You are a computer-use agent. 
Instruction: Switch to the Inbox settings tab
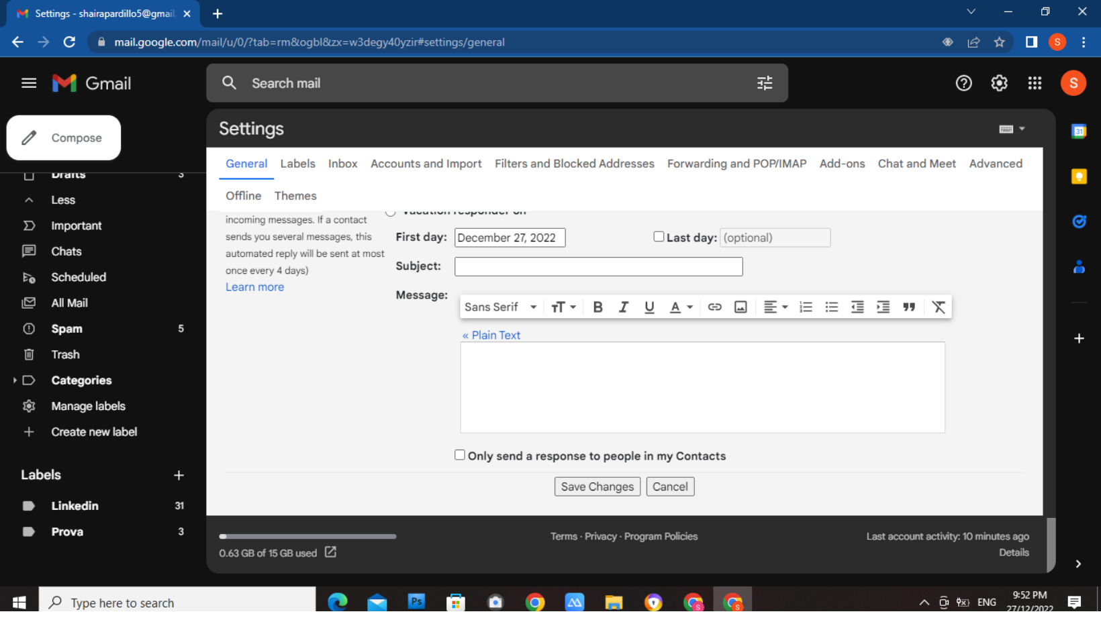point(342,164)
